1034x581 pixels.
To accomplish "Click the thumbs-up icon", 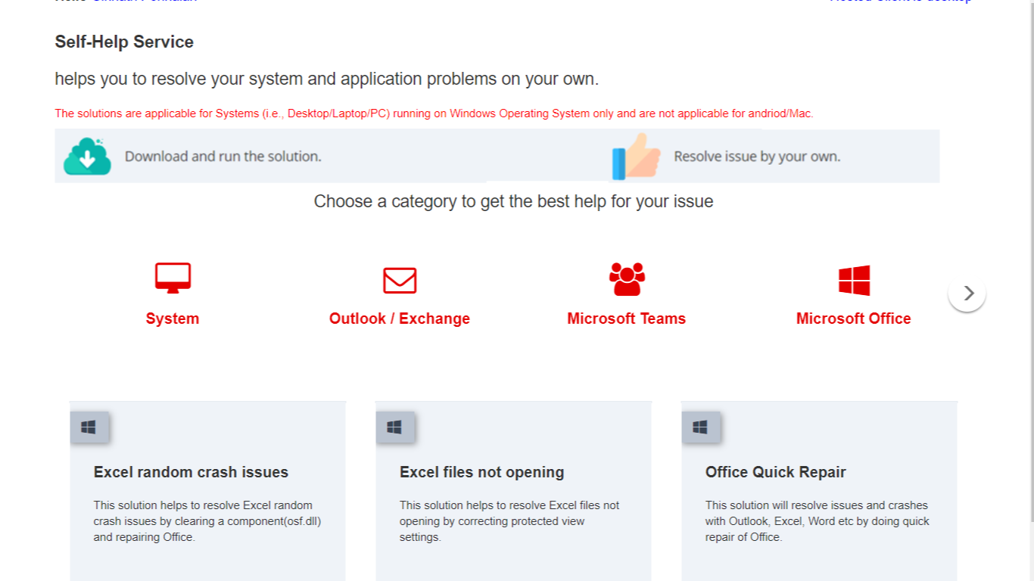I will pos(636,157).
